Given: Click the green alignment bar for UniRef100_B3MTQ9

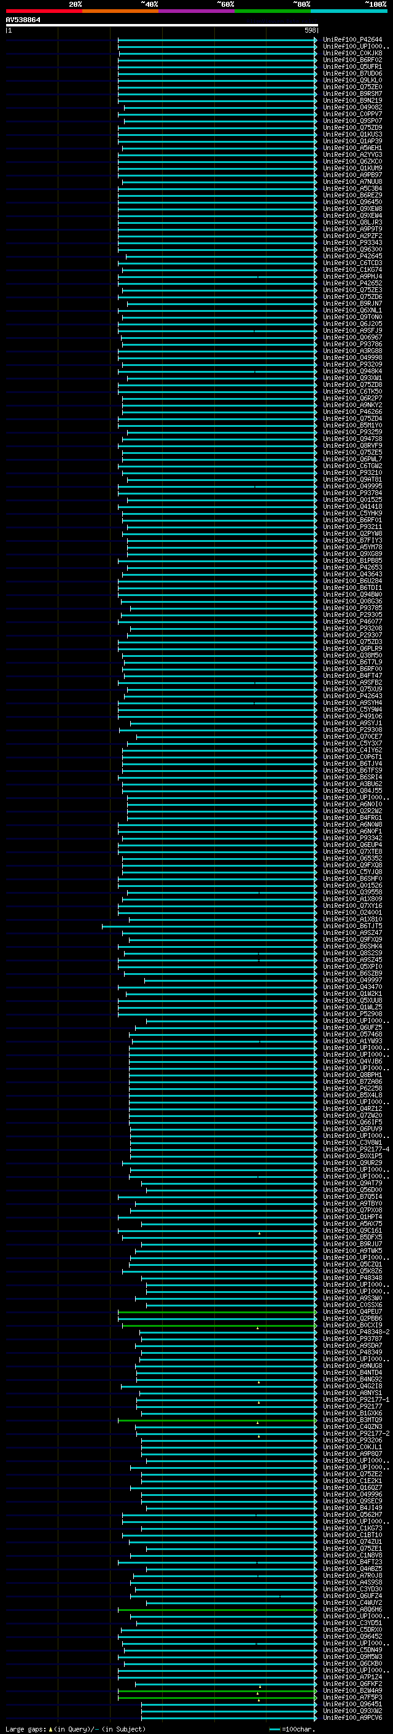Looking at the screenshot, I should (217, 1420).
